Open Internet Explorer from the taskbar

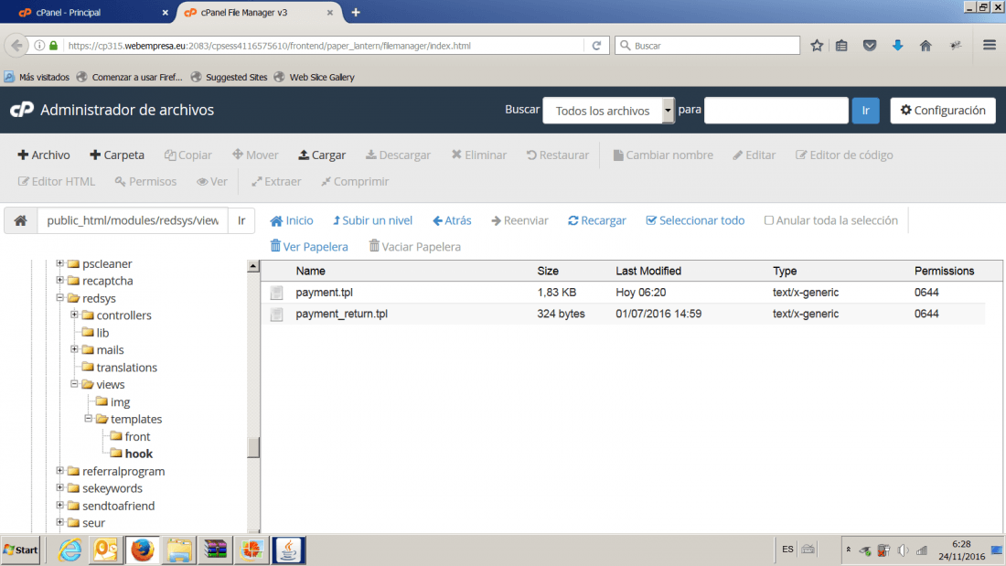click(70, 550)
